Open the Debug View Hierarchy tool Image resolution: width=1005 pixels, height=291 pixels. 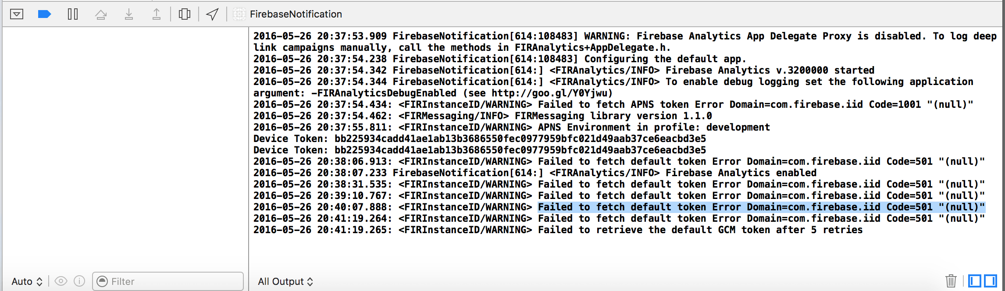click(x=184, y=14)
